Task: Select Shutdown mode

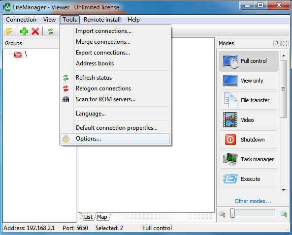Action: point(249,140)
